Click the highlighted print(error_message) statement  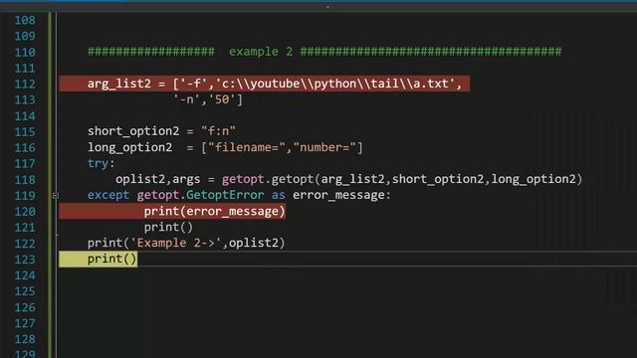pyautogui.click(x=215, y=211)
